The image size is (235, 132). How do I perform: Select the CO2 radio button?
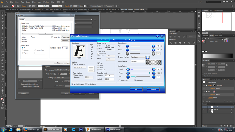coord(97,46)
